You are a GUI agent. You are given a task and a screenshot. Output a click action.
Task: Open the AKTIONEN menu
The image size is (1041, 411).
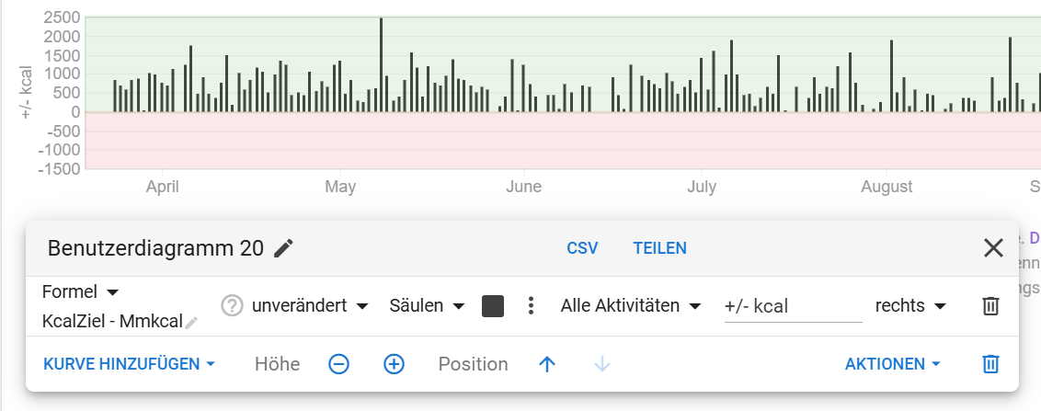pos(893,364)
